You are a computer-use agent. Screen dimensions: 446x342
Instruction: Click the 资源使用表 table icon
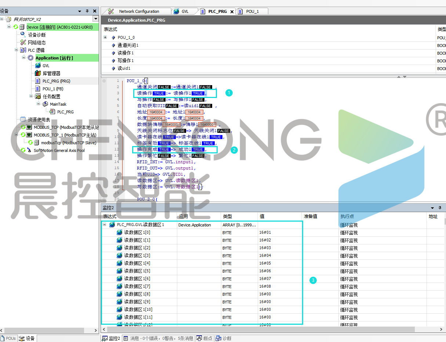(x=23, y=120)
